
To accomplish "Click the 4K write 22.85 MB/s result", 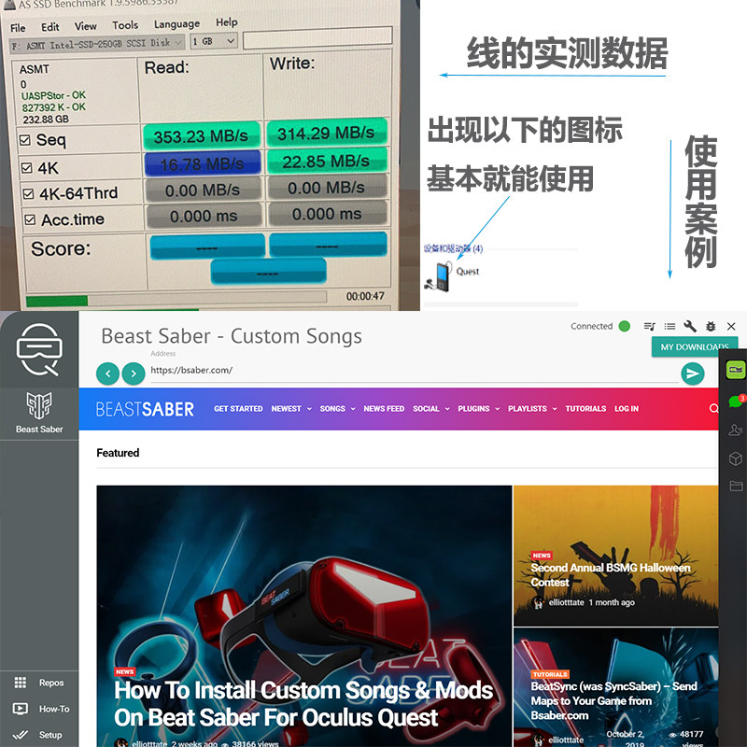I will click(x=327, y=161).
